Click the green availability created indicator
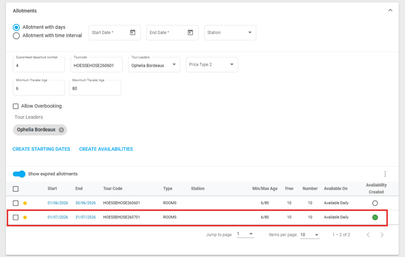The width and height of the screenshot is (405, 257). [375, 217]
